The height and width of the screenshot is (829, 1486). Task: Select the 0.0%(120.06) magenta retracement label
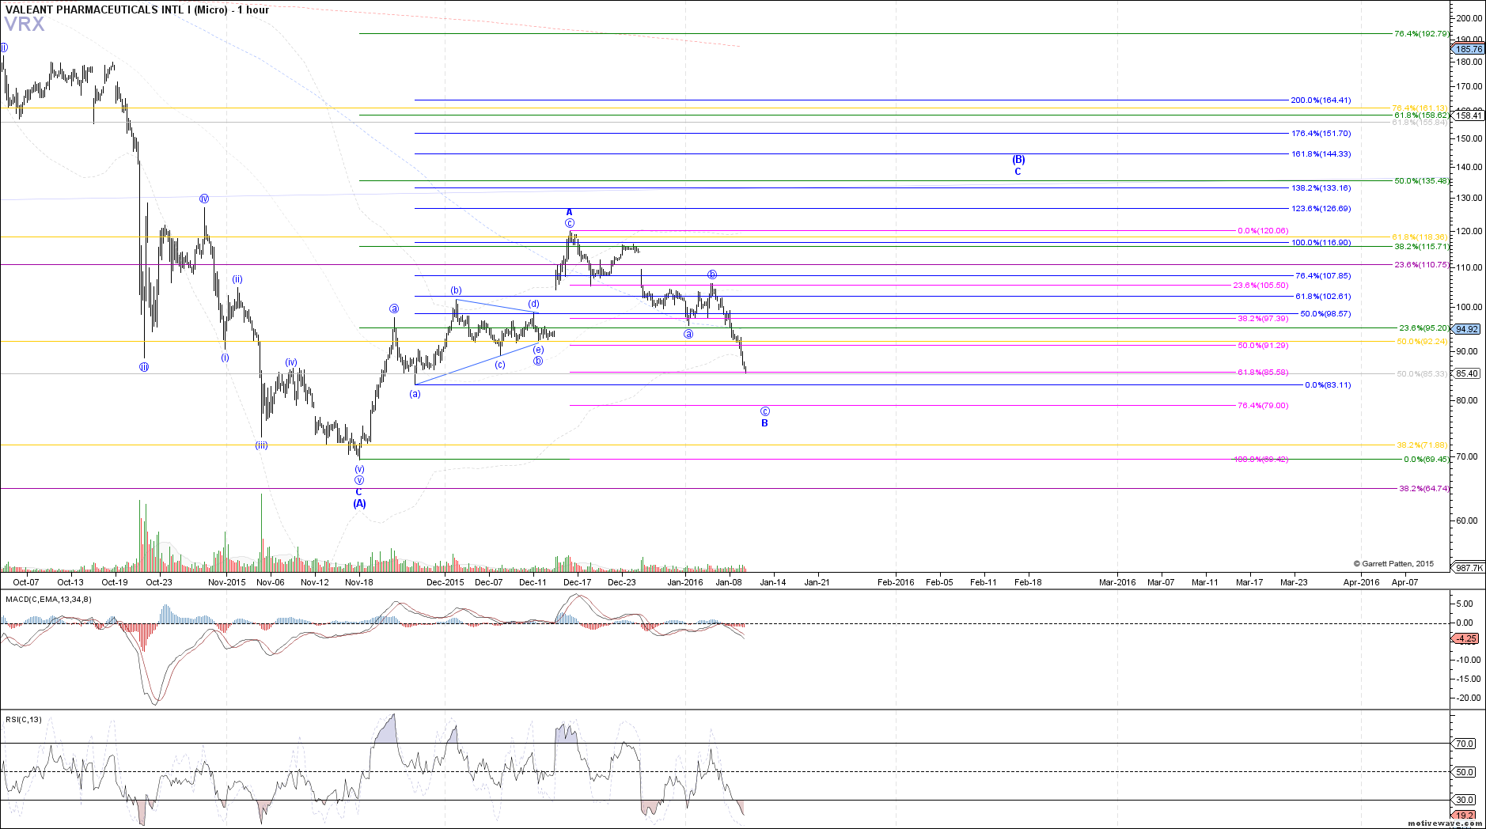[x=1263, y=231]
